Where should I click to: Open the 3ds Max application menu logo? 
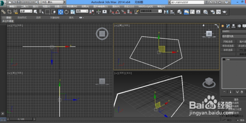3,3
